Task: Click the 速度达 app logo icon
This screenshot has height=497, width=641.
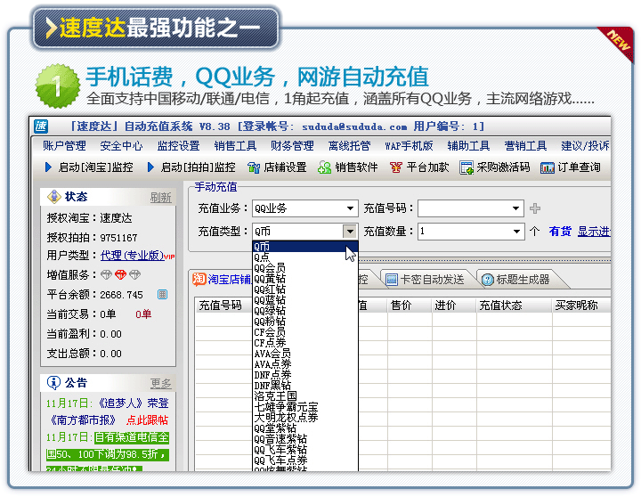Action: point(41,126)
